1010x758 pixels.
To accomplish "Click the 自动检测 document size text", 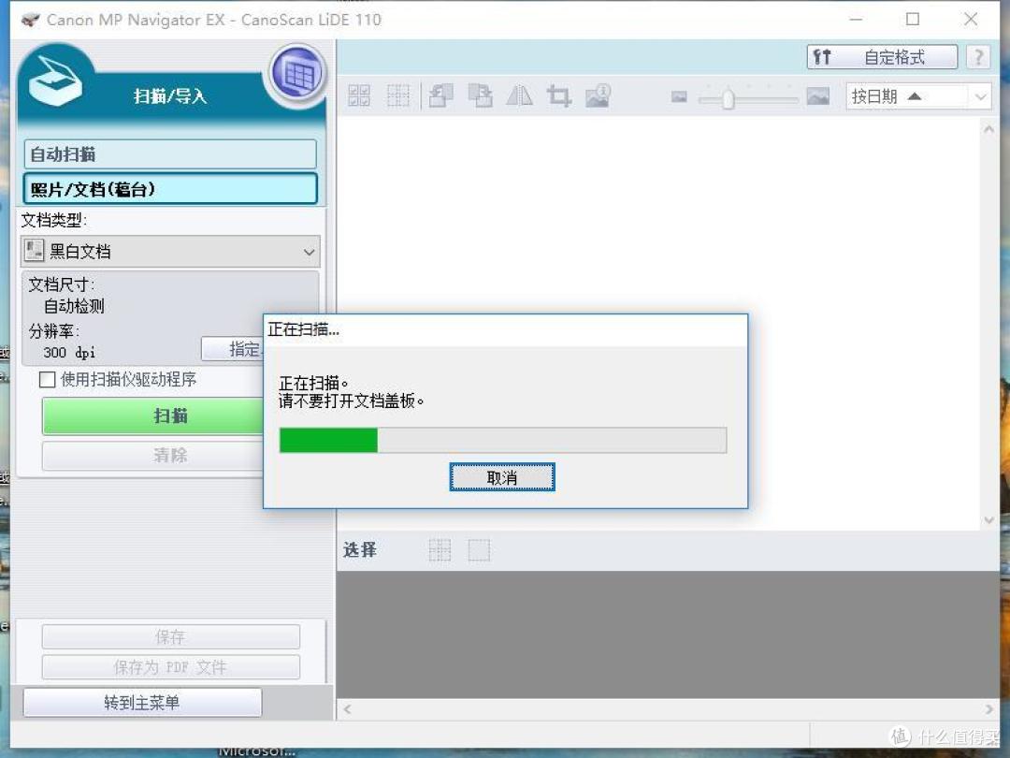I will (x=74, y=306).
